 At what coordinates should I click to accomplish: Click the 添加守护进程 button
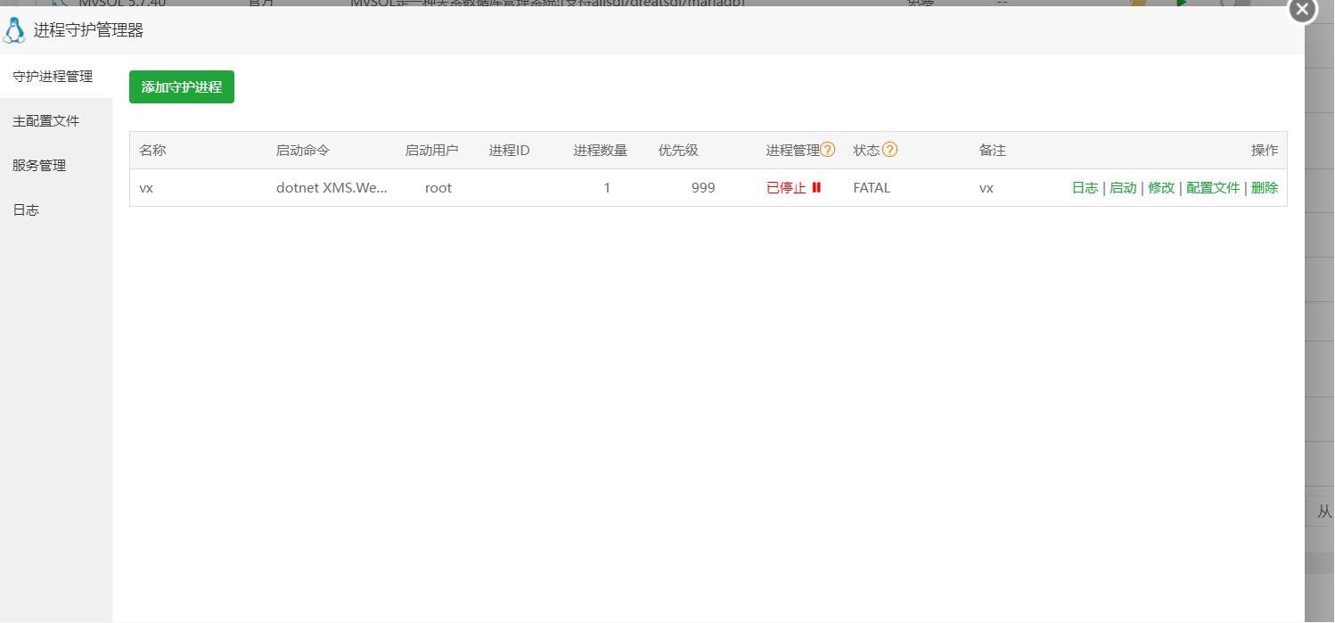[x=182, y=87]
